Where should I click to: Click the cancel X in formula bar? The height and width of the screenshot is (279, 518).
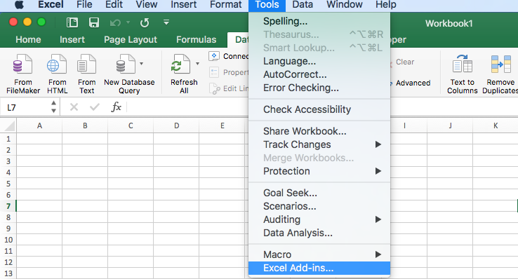click(x=74, y=107)
